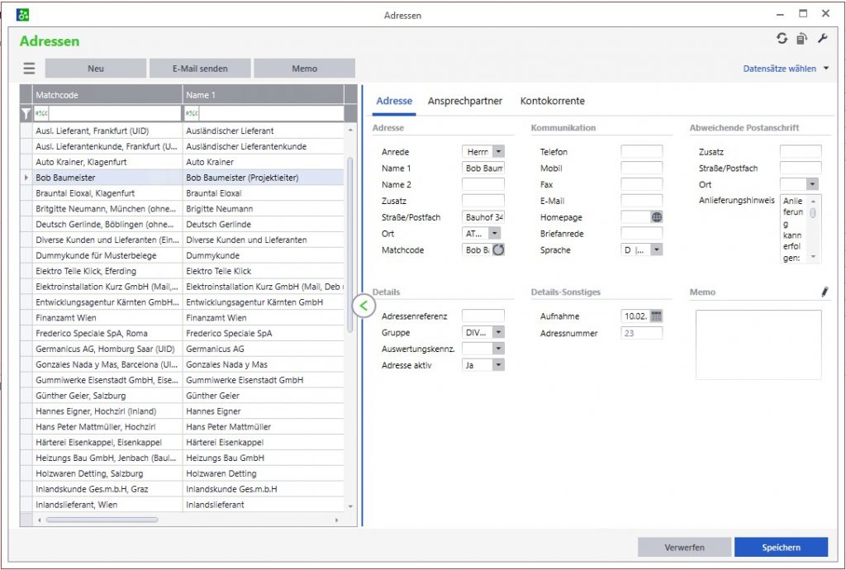Edit the memo using the pencil icon
The image size is (846, 570).
tap(824, 292)
